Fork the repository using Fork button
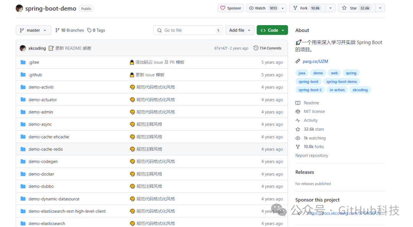Screen dimensions: 413x227 click(x=307, y=8)
